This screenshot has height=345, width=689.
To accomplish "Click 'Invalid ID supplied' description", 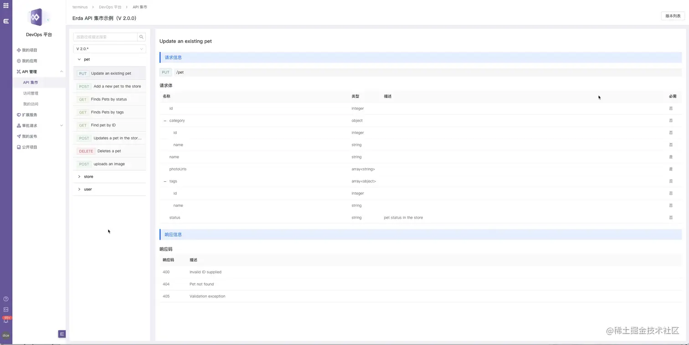I will 206,272.
